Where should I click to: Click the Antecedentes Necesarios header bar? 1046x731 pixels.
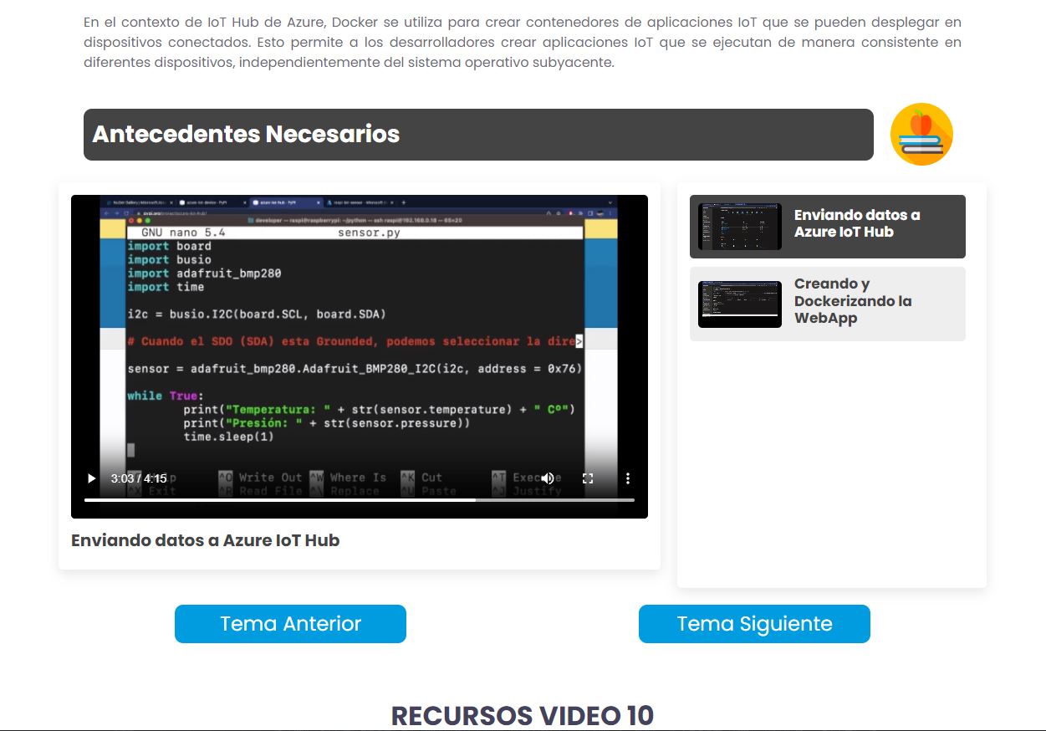[478, 135]
